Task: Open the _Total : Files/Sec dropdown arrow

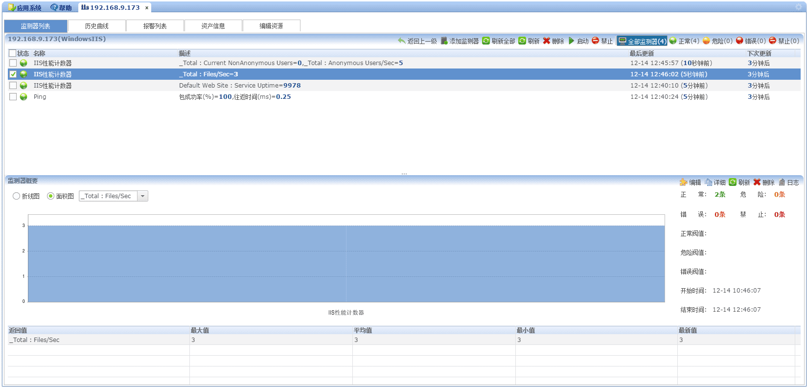Action: coord(142,196)
